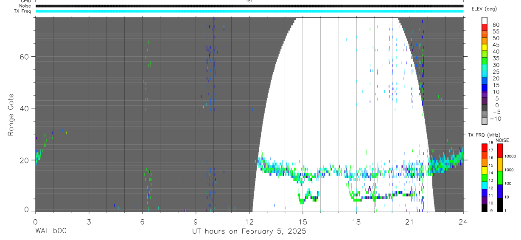Click the yellow swatch in the ELEV colorbar
Image resolution: width=521 pixels, height=240 pixels.
(x=485, y=47)
